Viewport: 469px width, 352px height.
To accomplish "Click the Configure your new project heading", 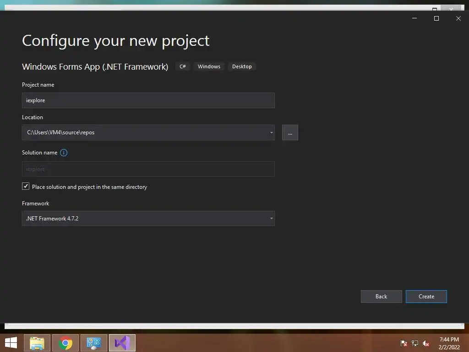I will pos(116,41).
